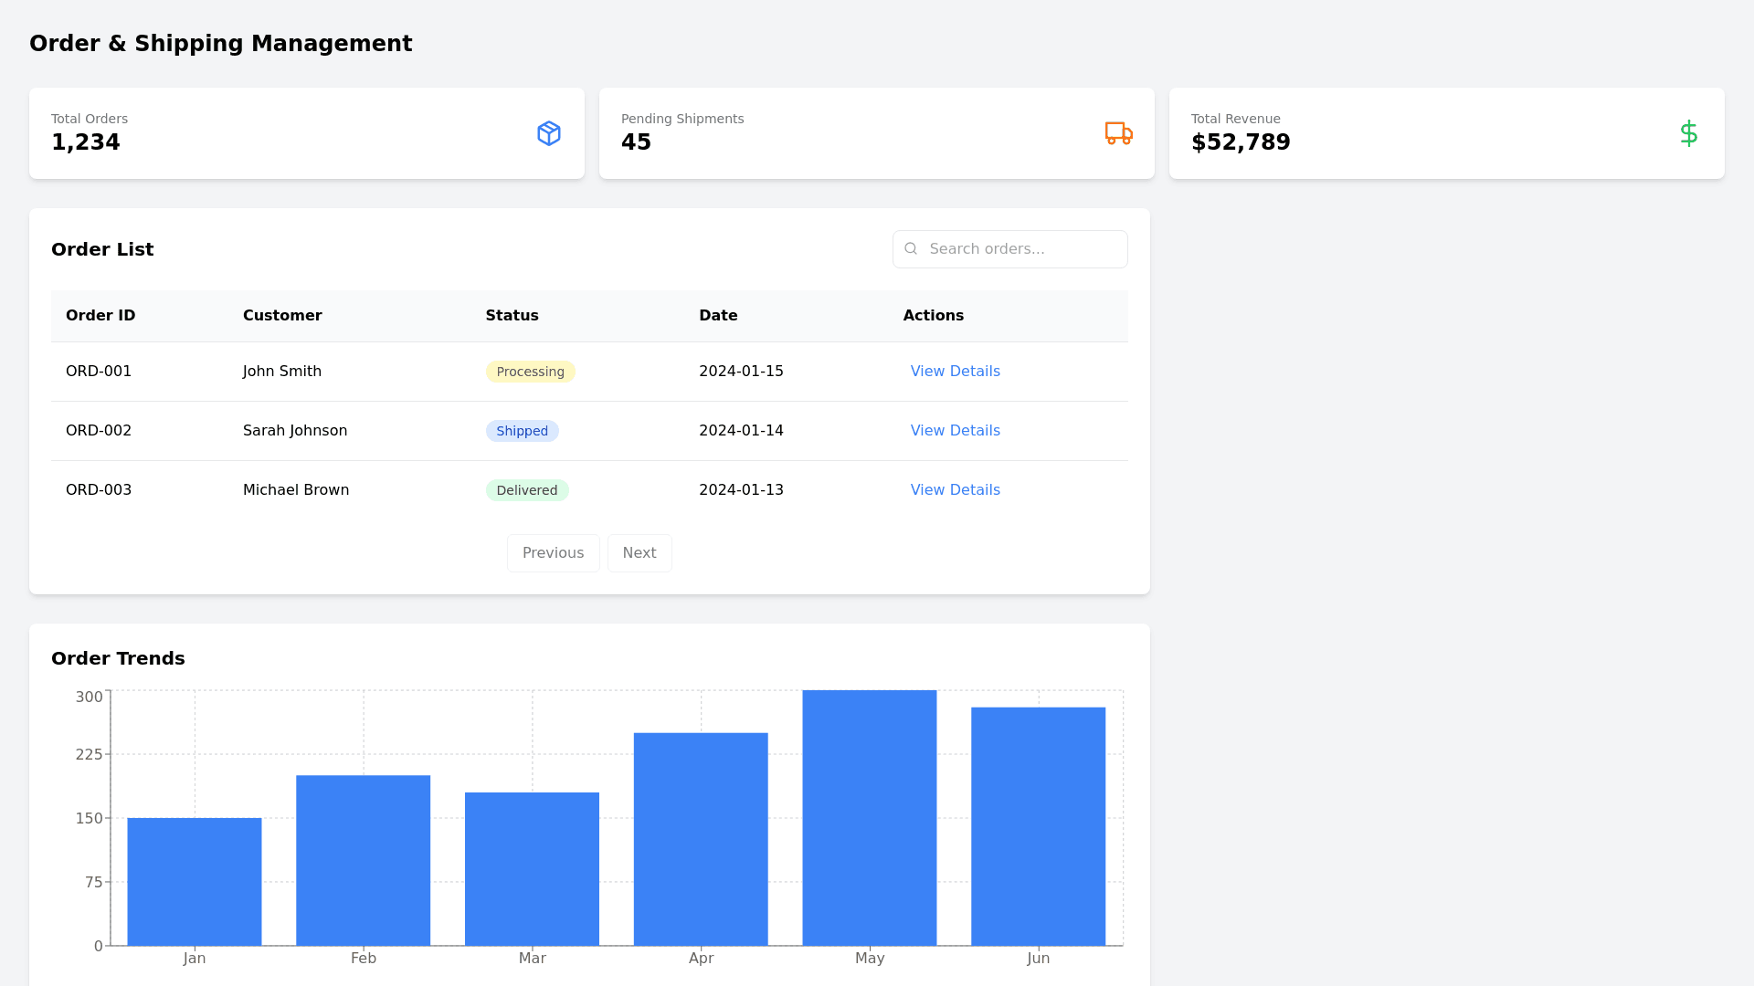Screen dimensions: 1754x986
Task: Click the Total Revenue $52,789 card
Action: (1446, 133)
